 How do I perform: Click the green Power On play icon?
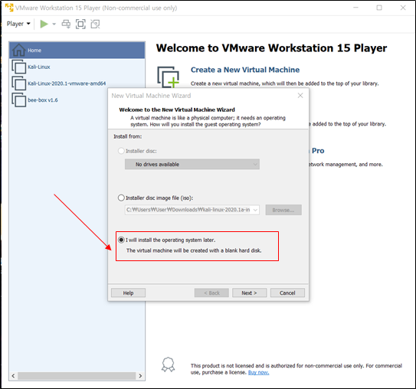(x=44, y=24)
